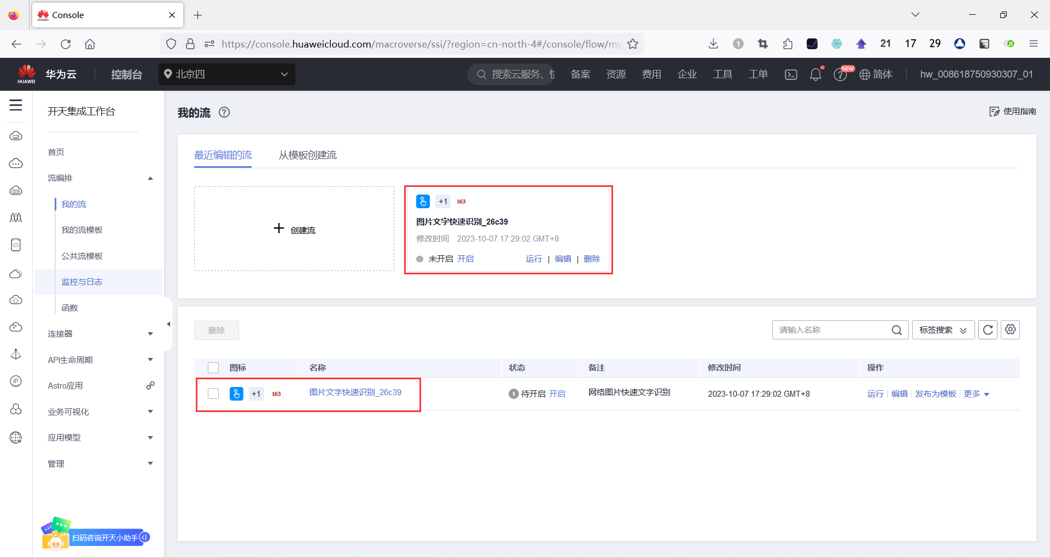Click the IP icon in left rail
Viewport: 1050px width, 558px height.
tap(16, 381)
